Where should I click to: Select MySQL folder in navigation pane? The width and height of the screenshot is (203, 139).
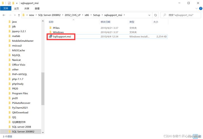coord(16,55)
